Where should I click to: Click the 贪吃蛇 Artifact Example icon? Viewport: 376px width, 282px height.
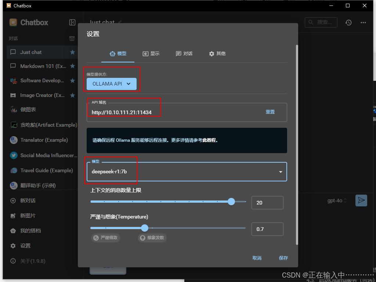pyautogui.click(x=14, y=125)
